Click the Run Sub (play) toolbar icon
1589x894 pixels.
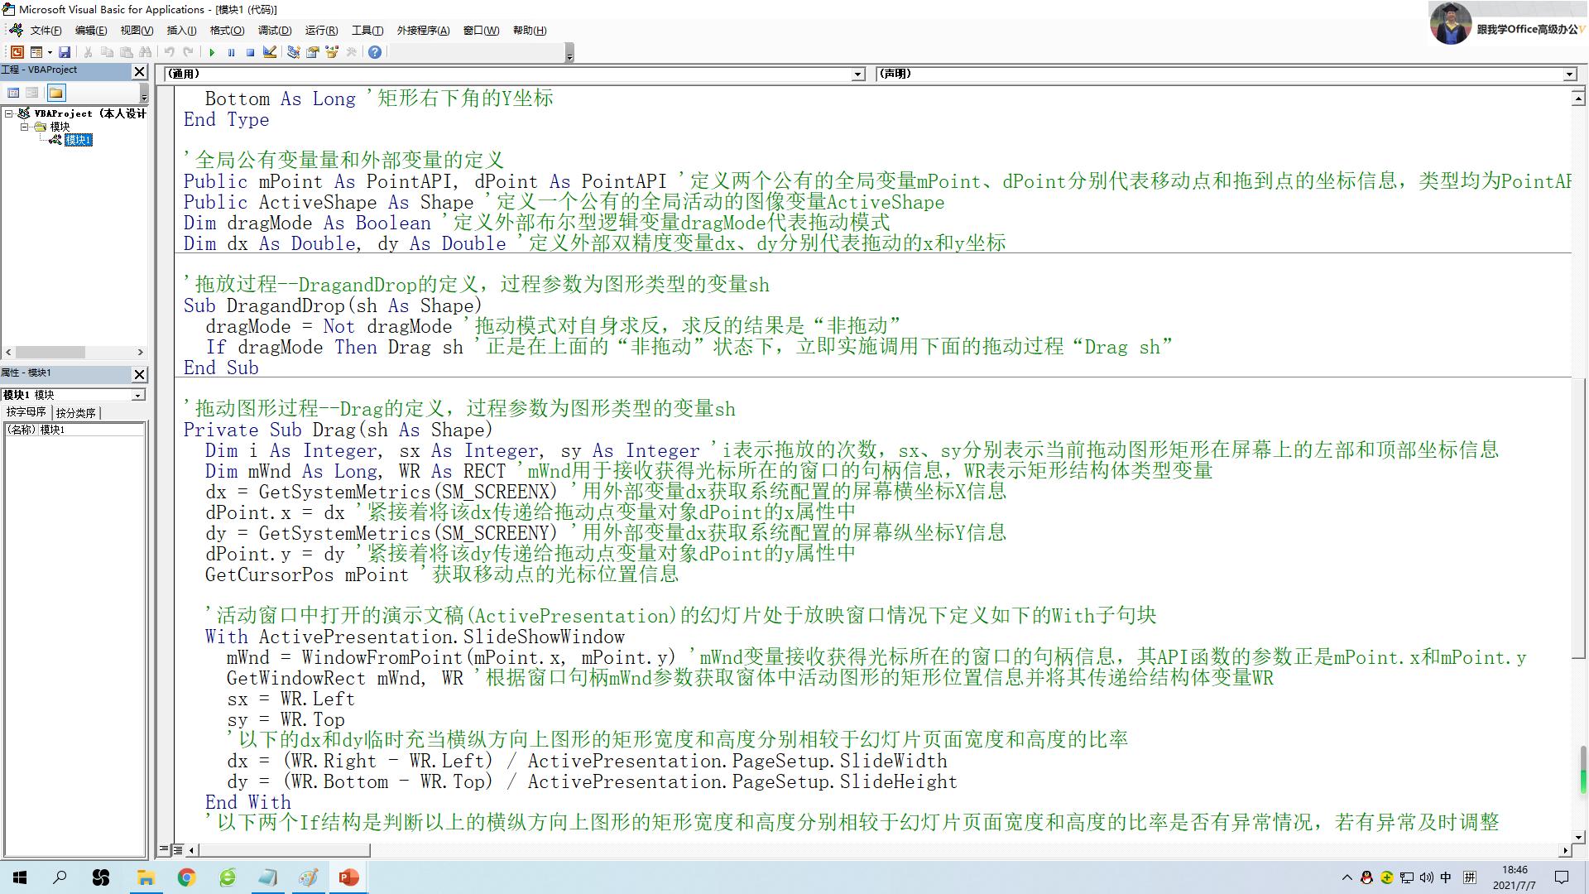coord(212,52)
